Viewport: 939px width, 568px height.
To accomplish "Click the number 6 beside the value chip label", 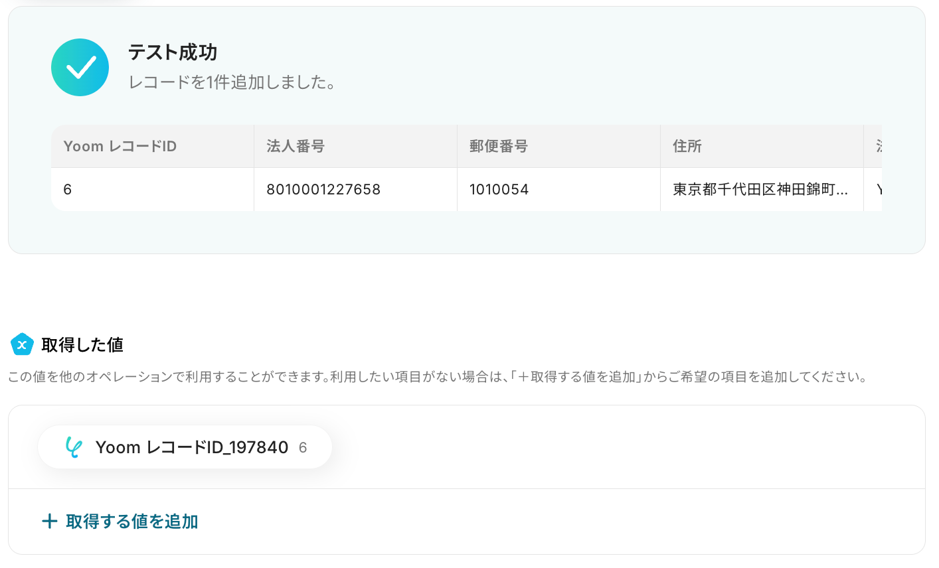I will click(x=303, y=448).
